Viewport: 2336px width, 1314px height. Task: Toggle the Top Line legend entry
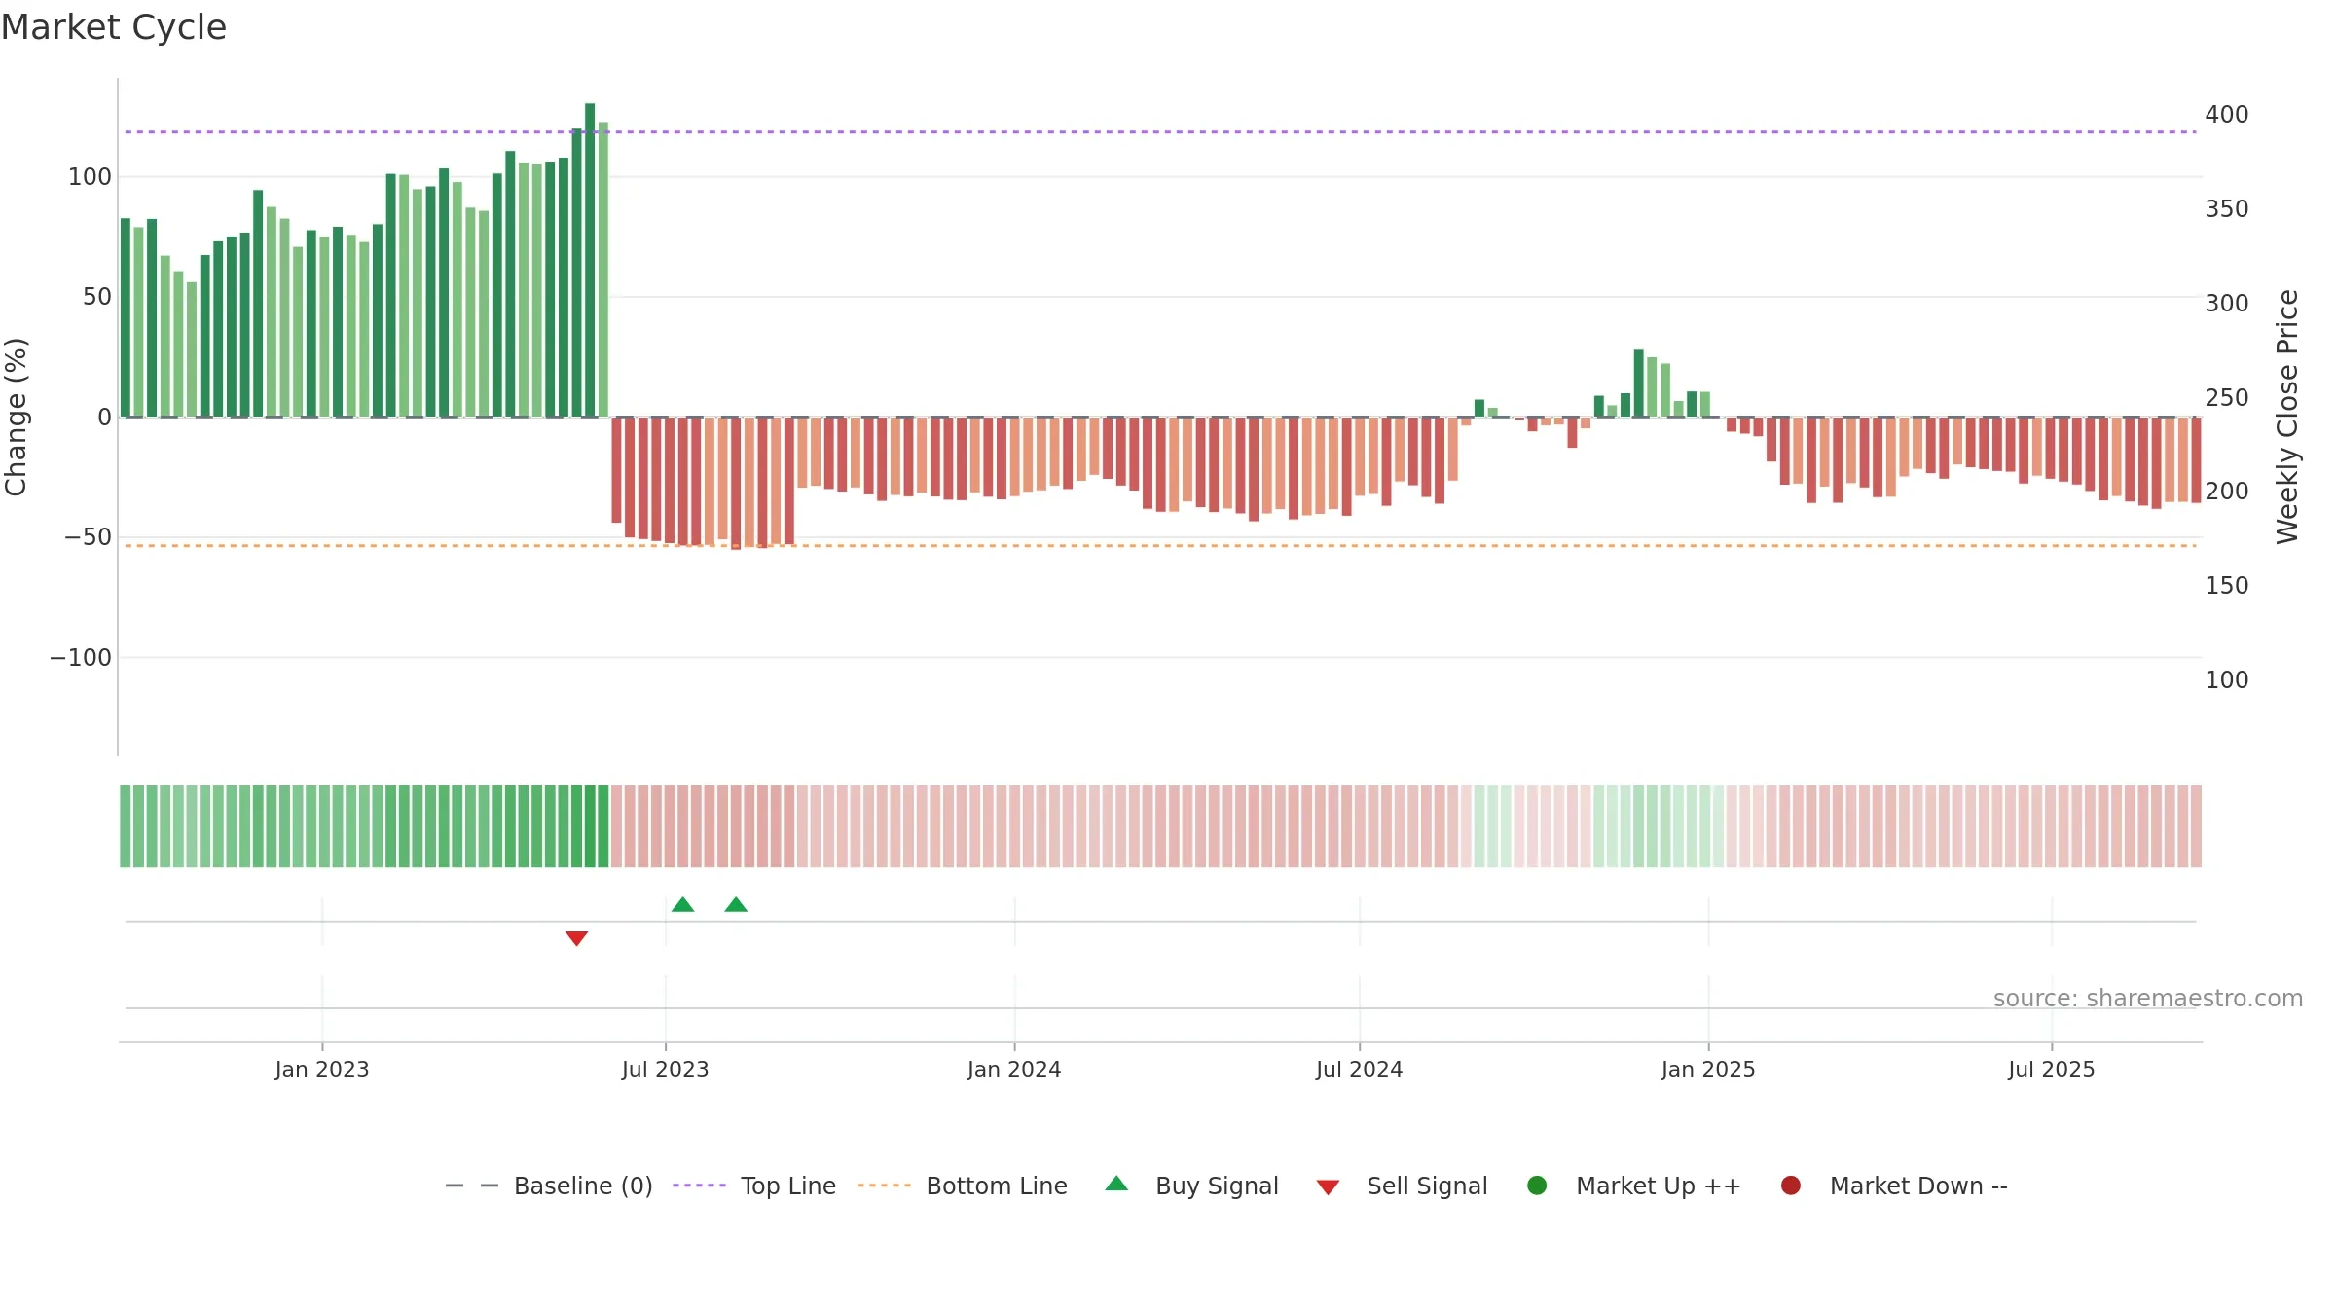click(754, 1186)
